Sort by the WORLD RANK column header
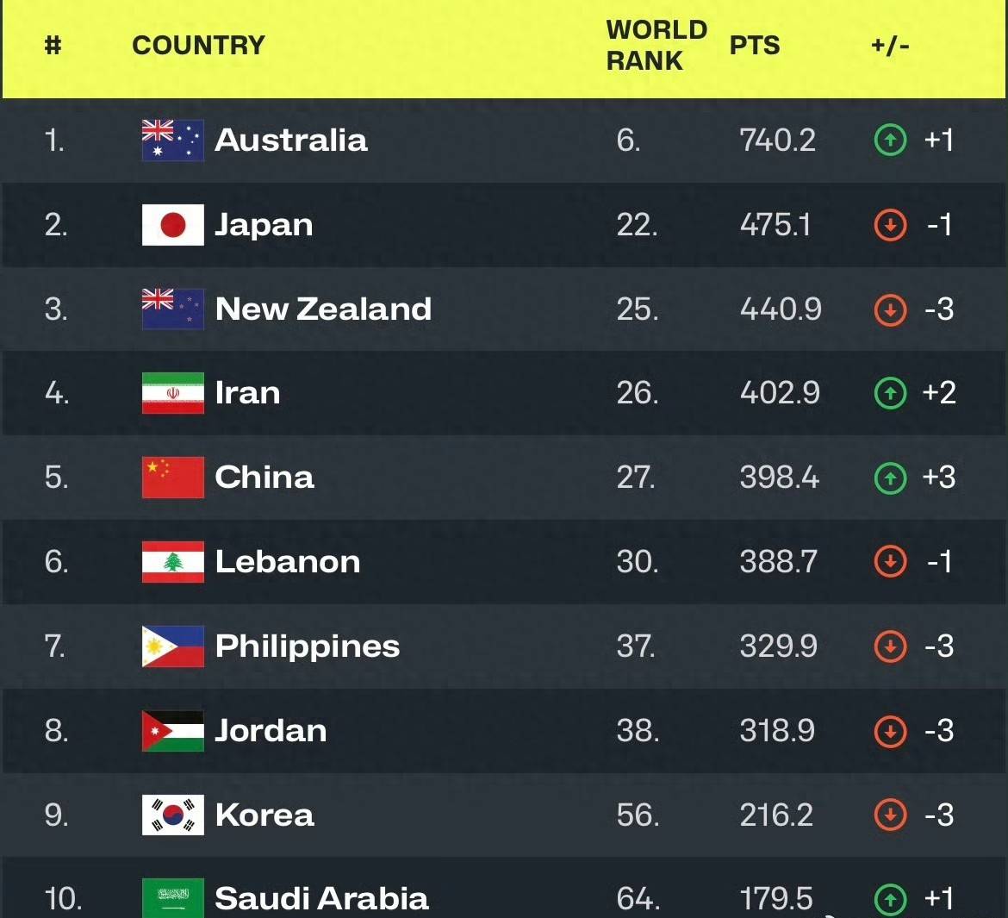This screenshot has height=918, width=1008. point(656,45)
